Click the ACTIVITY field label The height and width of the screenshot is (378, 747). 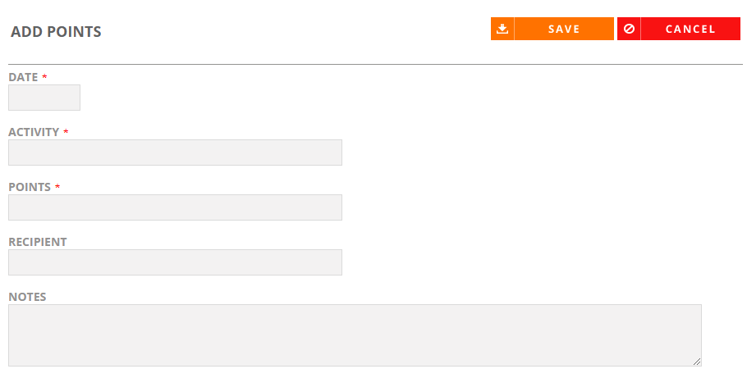click(34, 132)
